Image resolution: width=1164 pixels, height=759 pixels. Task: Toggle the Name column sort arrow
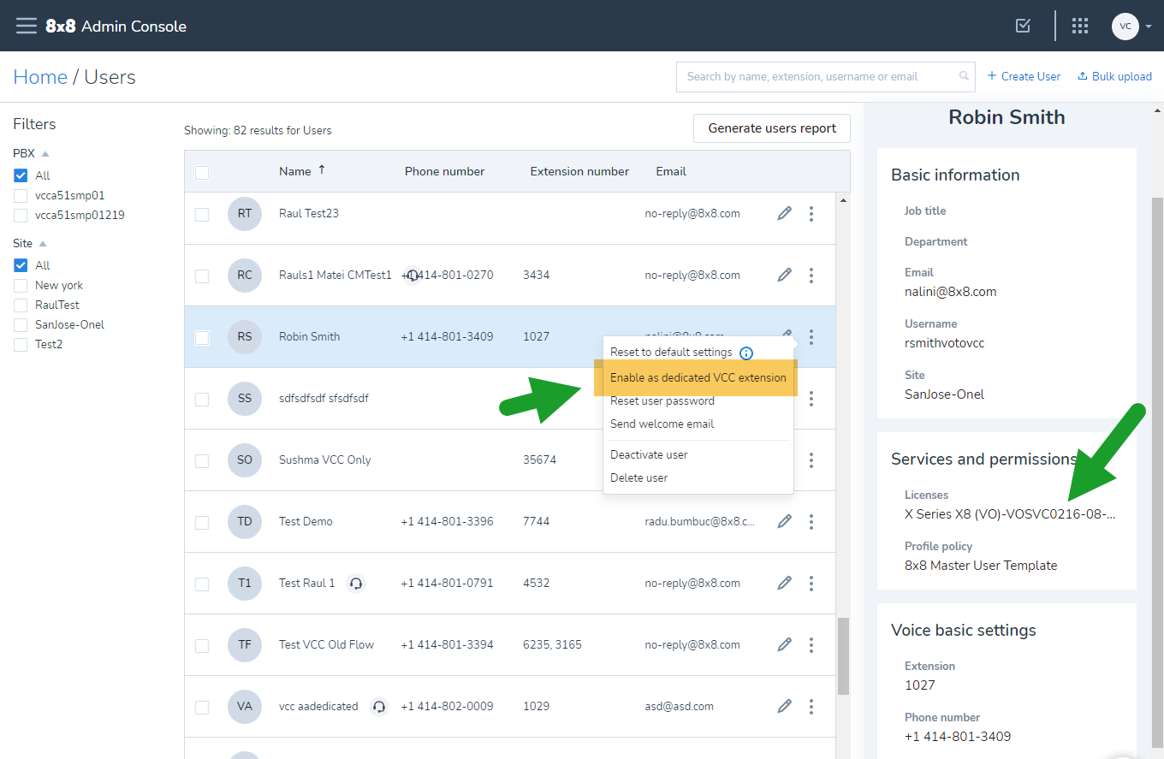(322, 170)
